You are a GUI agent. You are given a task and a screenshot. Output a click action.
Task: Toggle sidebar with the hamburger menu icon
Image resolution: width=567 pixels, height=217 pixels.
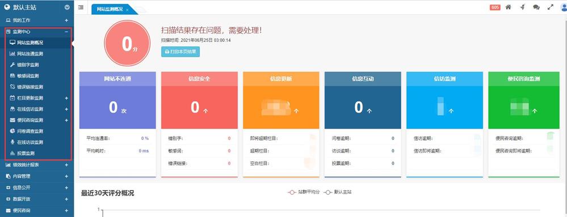pos(81,7)
